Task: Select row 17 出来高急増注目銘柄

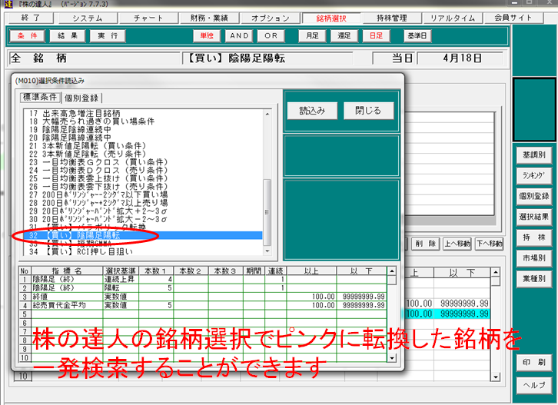Action: coord(143,113)
